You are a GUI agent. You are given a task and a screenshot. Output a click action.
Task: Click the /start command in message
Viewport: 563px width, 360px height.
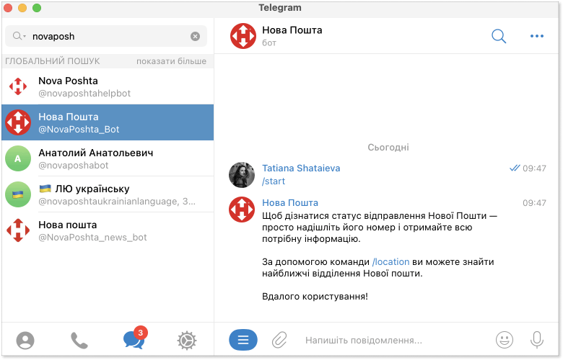pos(274,181)
